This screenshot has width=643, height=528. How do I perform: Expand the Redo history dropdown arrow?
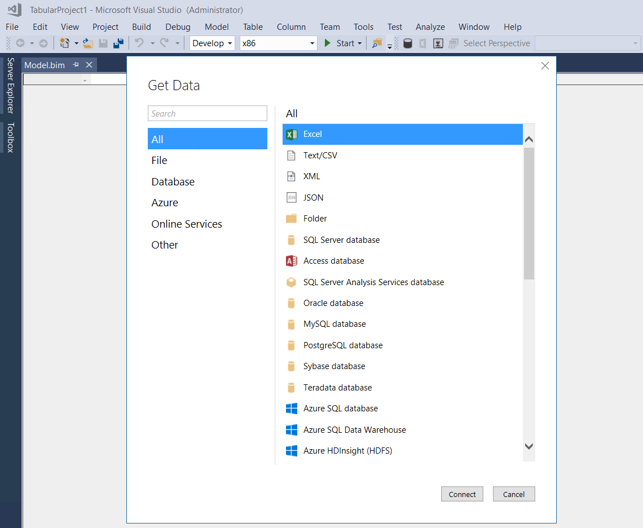(177, 43)
